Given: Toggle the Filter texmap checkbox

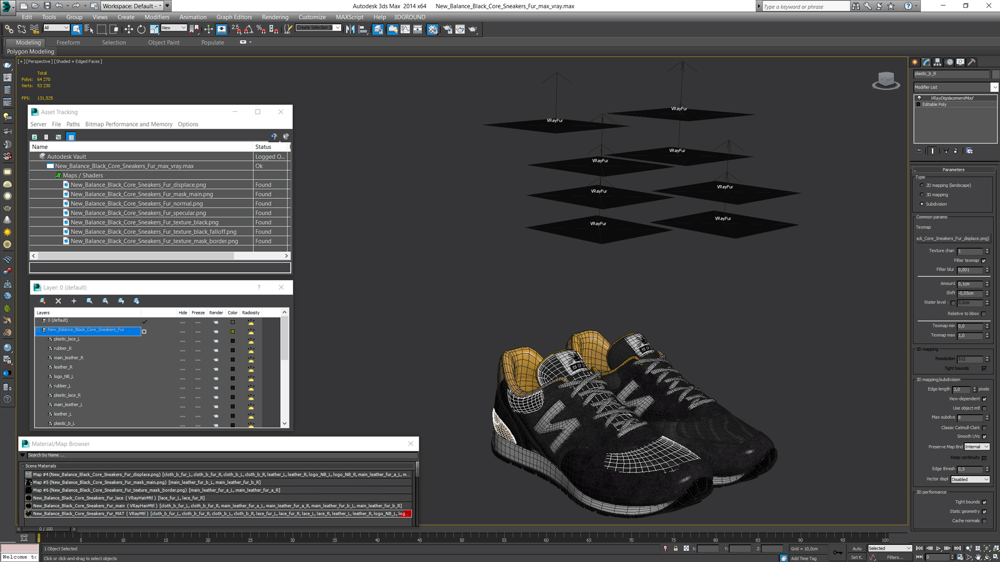Looking at the screenshot, I should click(984, 261).
